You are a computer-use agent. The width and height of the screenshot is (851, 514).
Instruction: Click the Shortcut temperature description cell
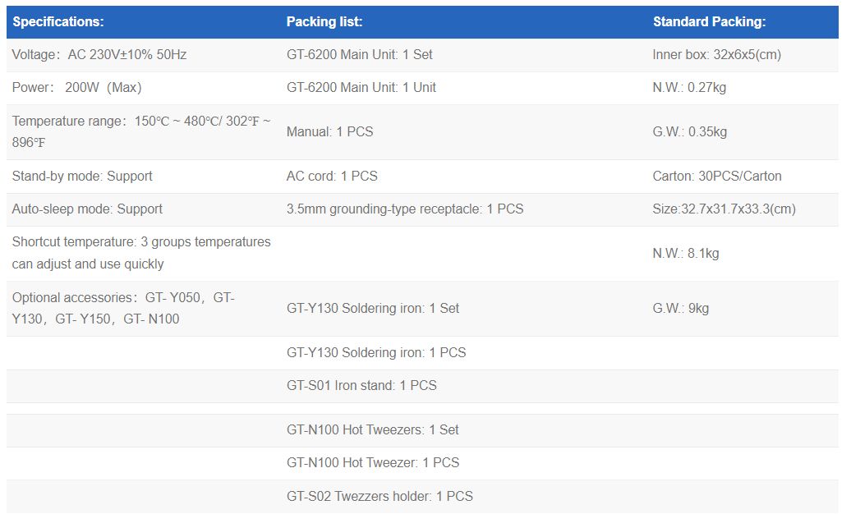coord(140,253)
